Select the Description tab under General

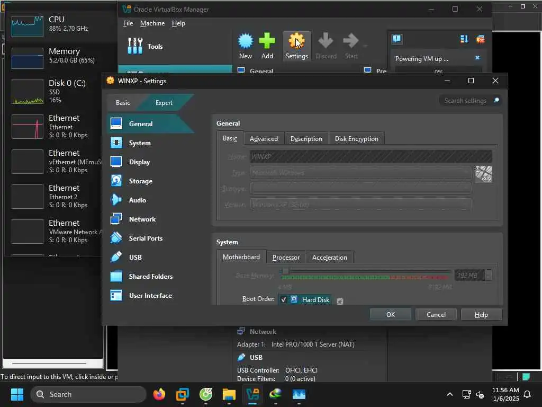pyautogui.click(x=306, y=139)
